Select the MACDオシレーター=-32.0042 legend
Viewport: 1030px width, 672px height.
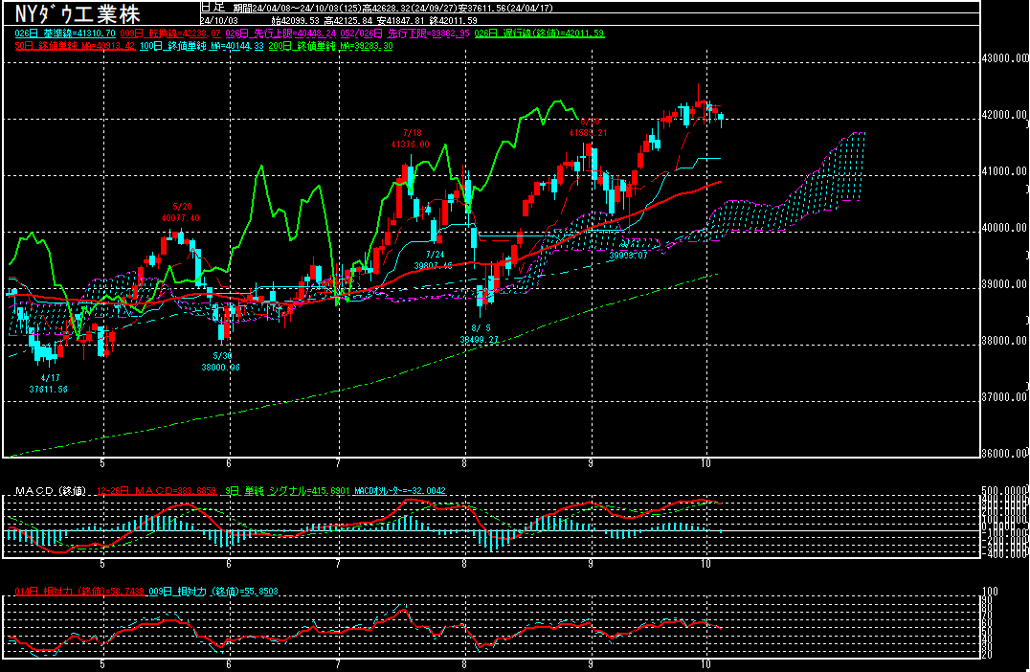400,491
